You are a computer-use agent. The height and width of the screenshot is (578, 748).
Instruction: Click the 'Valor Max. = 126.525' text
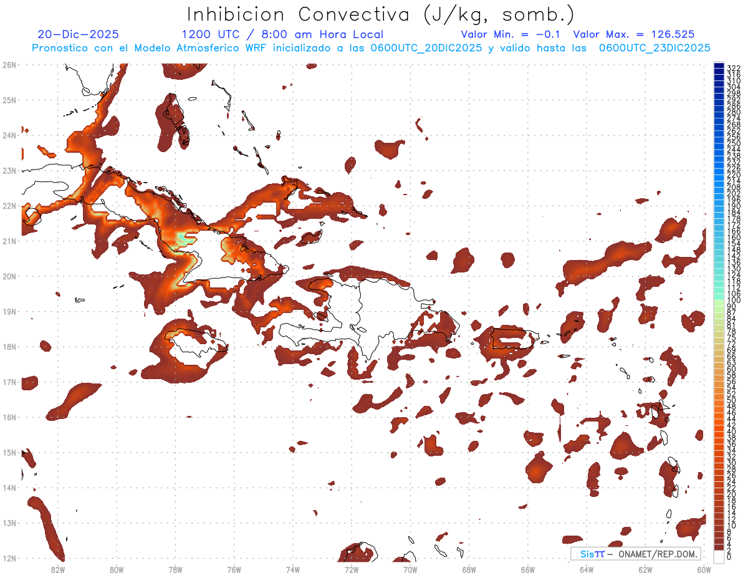[x=634, y=34]
